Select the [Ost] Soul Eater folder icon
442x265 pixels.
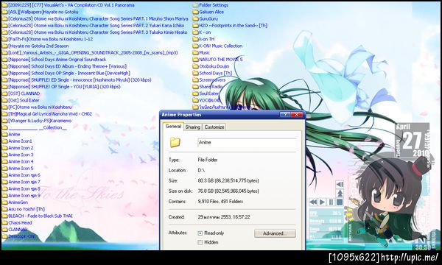click(x=5, y=100)
